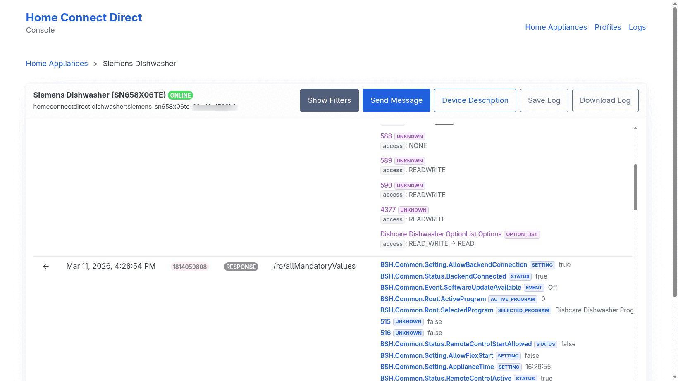This screenshot has width=678, height=381.
Task: Click the EVENT tag
Action: tap(534, 288)
